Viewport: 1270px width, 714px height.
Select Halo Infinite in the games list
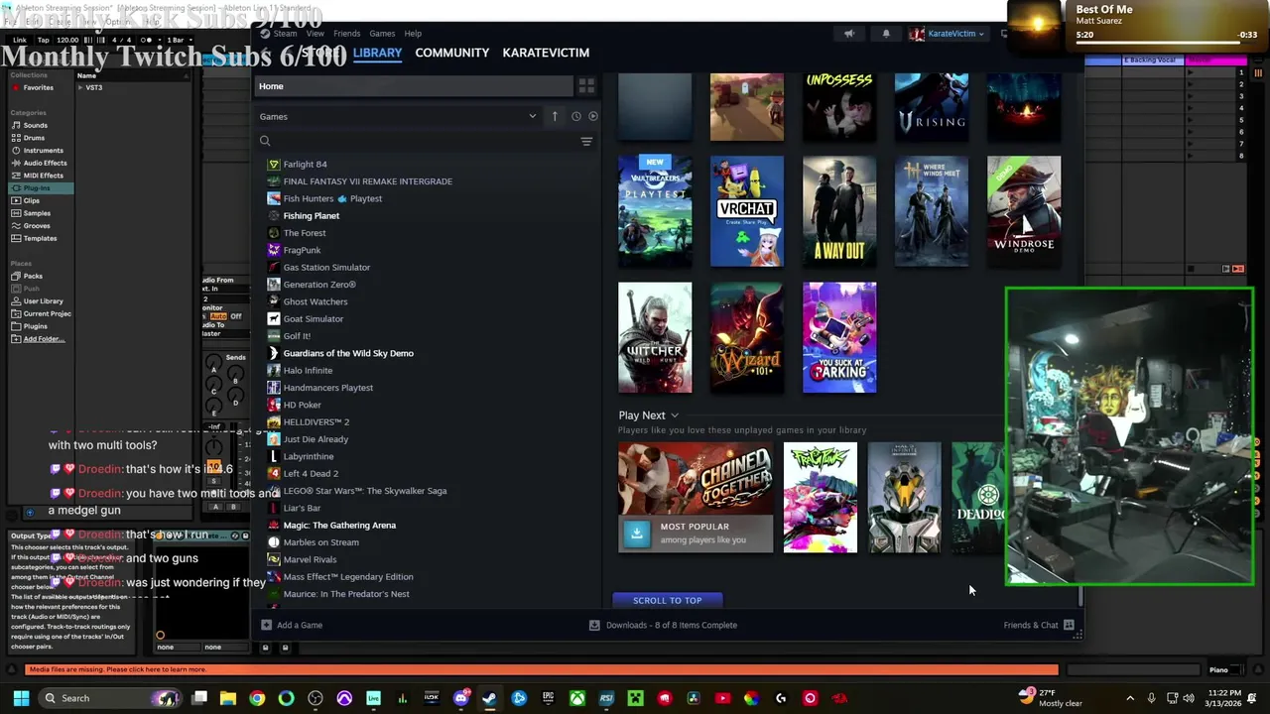pyautogui.click(x=308, y=371)
